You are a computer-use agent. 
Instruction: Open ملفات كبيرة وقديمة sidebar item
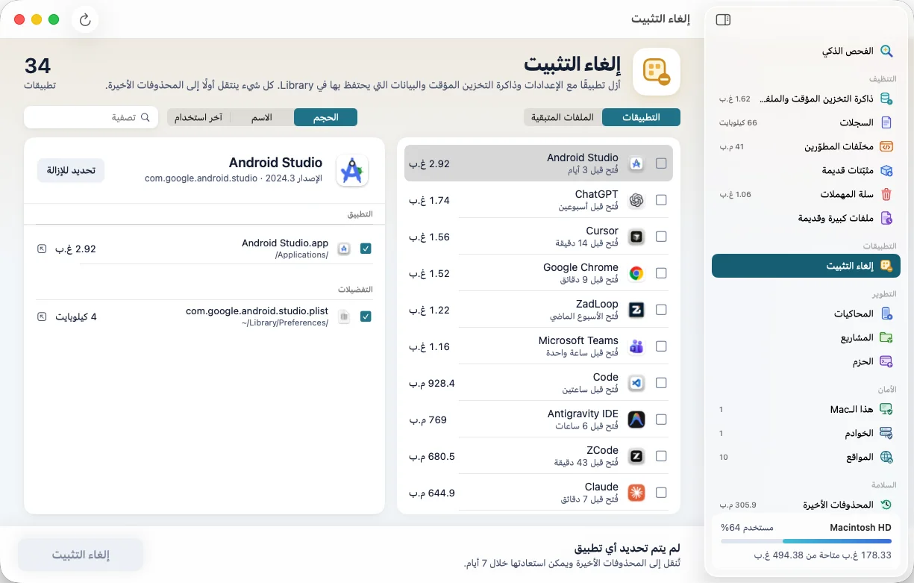(806, 218)
